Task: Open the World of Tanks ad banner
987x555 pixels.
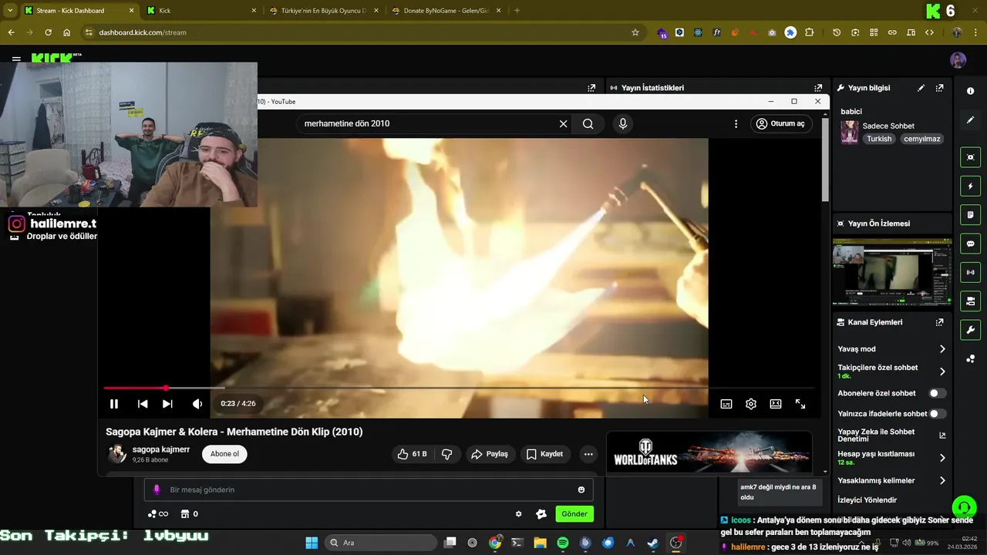Action: click(709, 452)
